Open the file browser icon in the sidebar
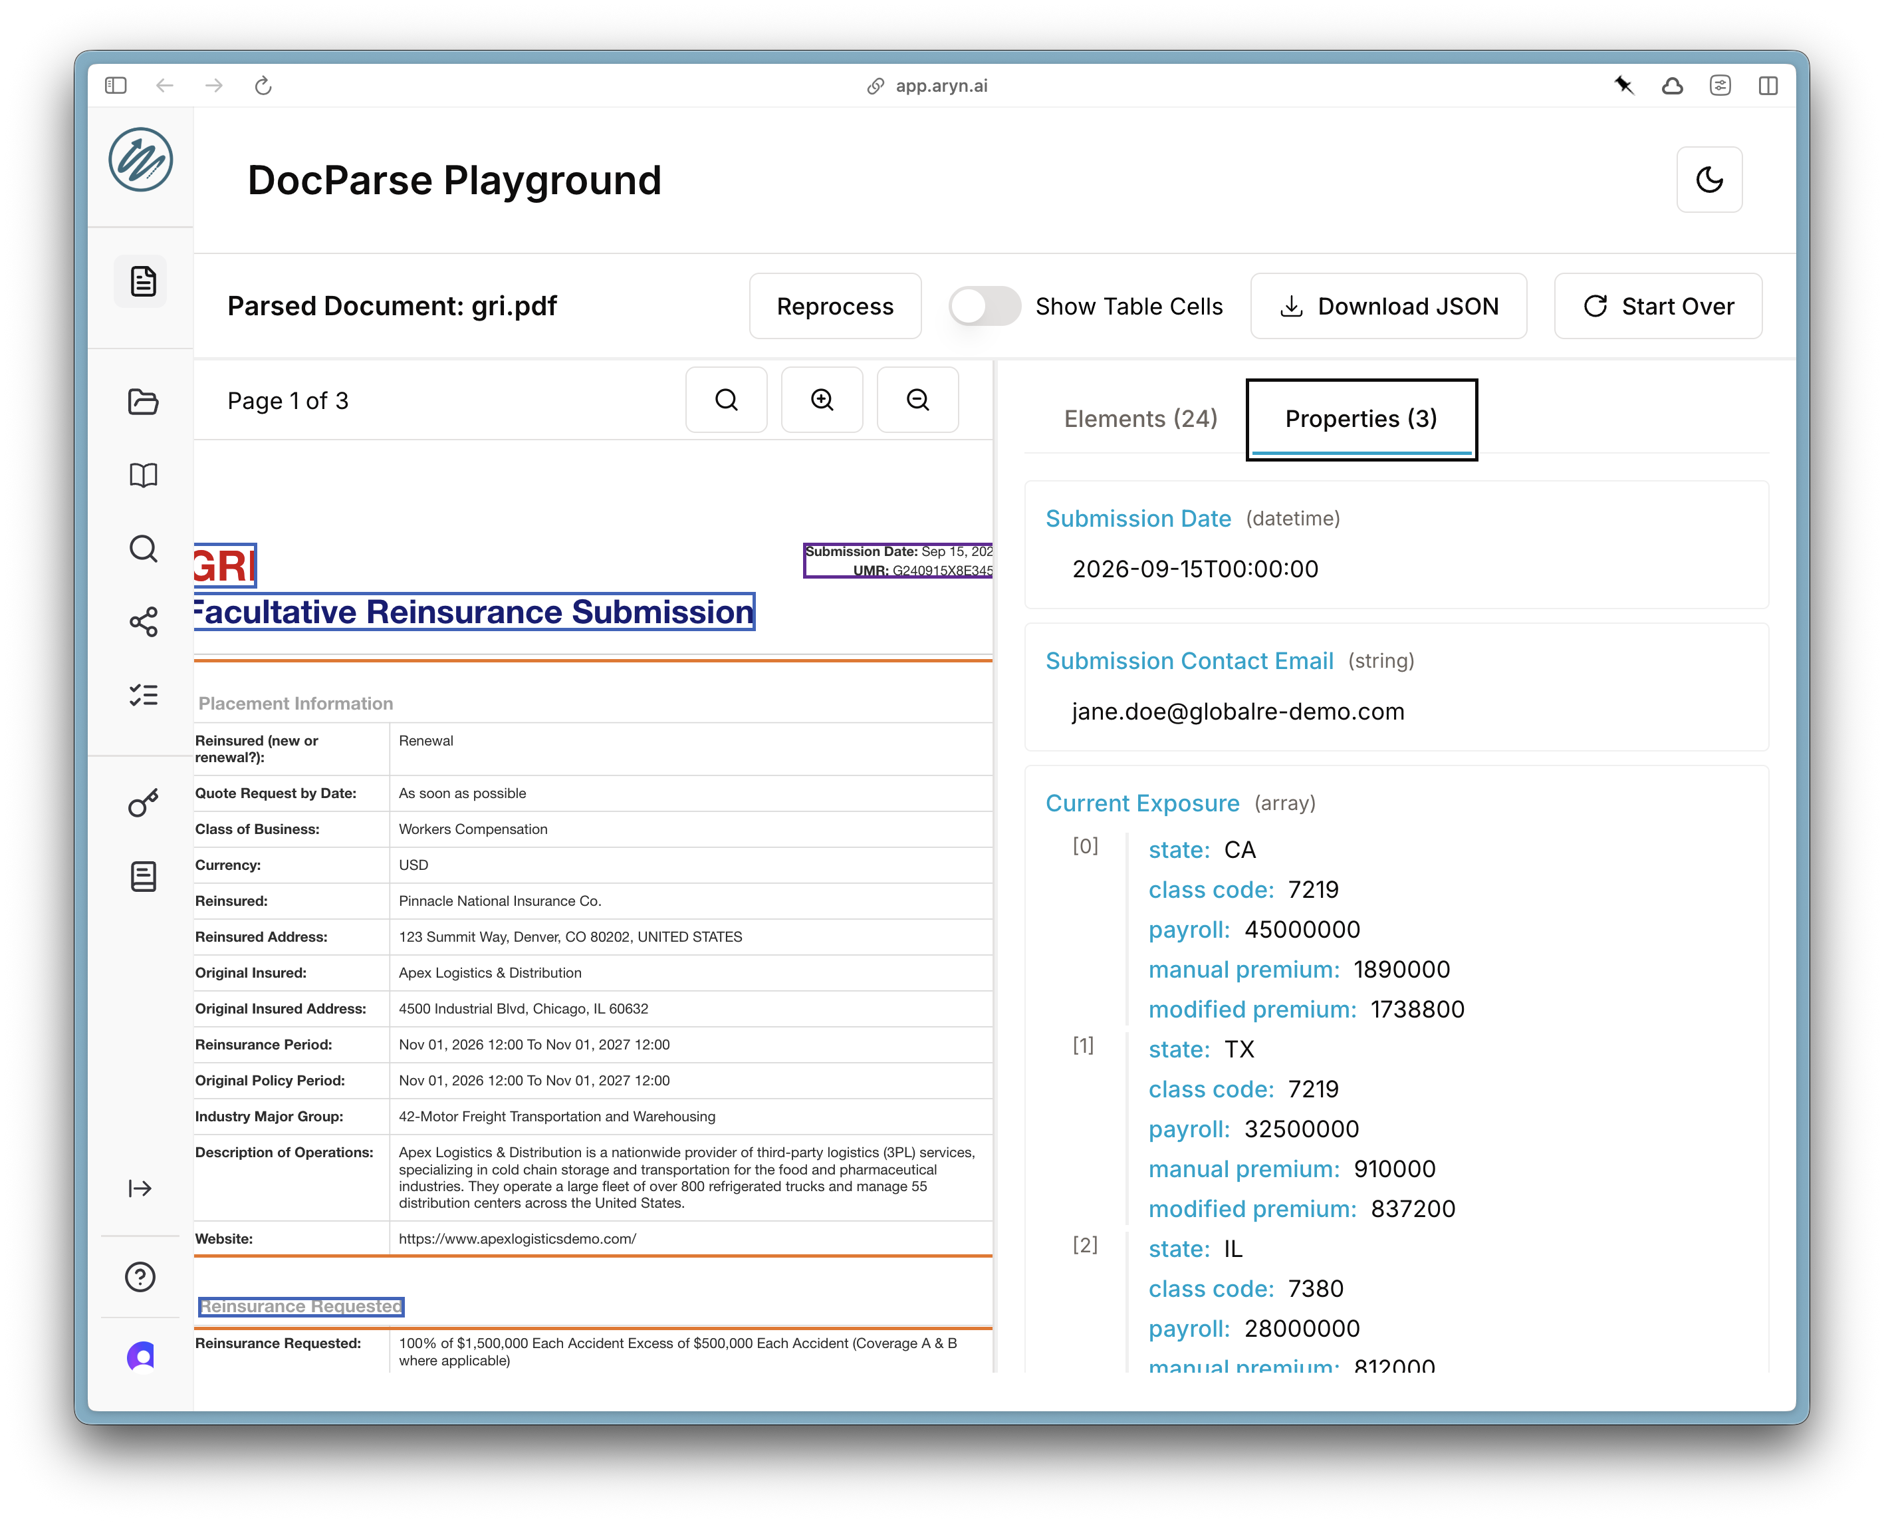The height and width of the screenshot is (1523, 1884). coord(143,402)
